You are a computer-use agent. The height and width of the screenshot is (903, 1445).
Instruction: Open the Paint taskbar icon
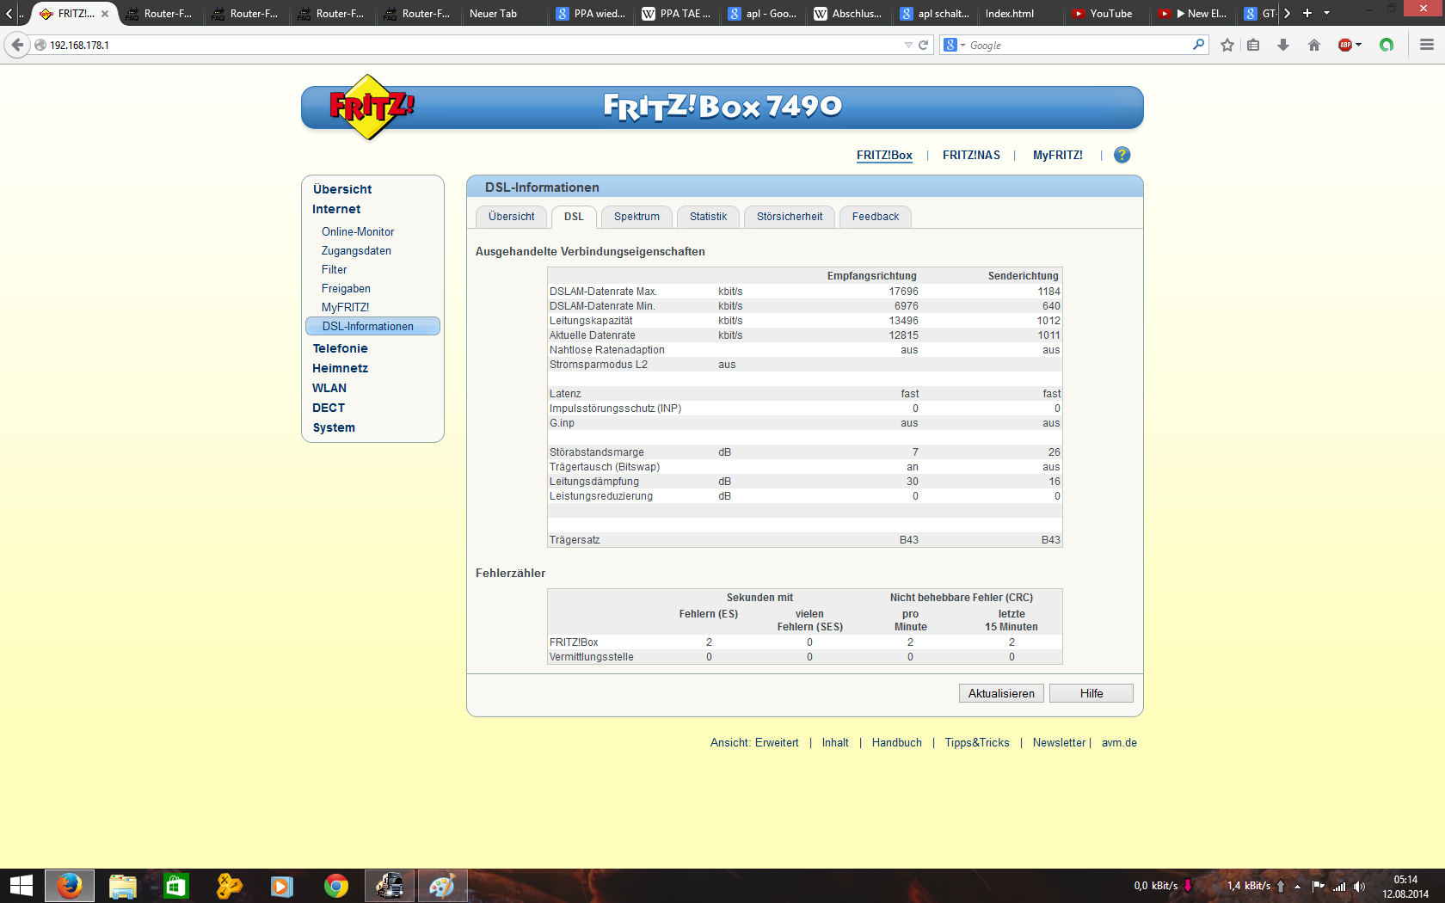442,886
